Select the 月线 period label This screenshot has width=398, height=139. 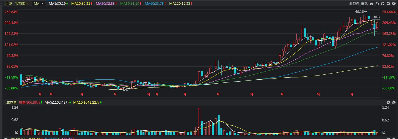9,4
